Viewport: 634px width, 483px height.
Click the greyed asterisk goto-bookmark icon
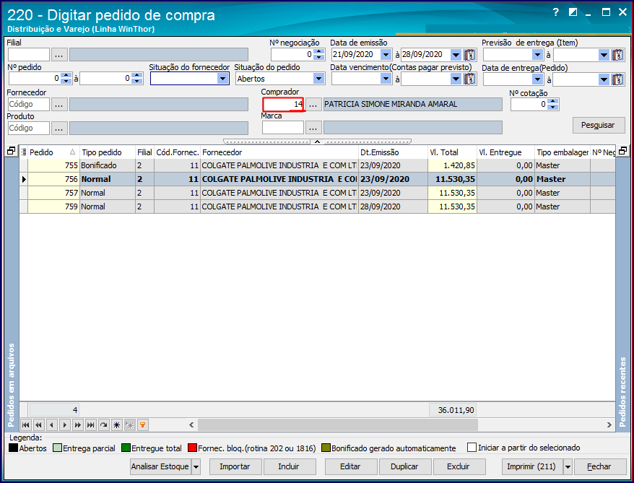click(130, 425)
